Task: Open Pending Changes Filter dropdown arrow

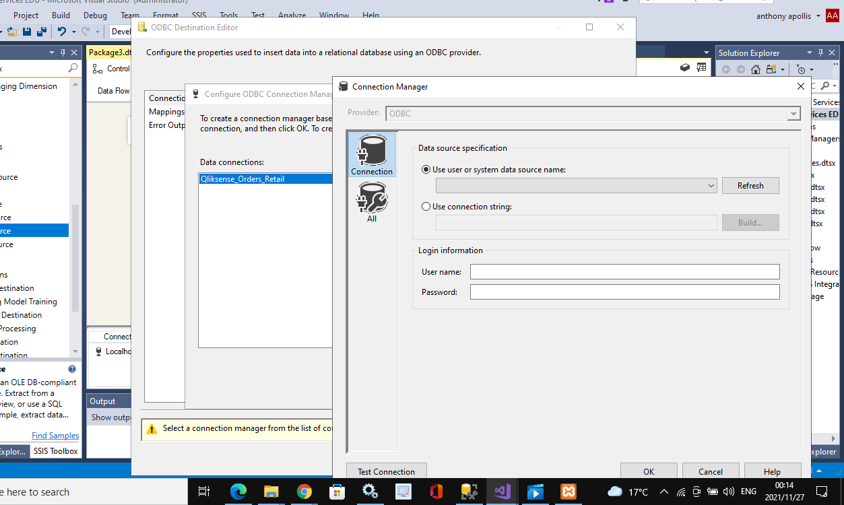Action: (811, 69)
